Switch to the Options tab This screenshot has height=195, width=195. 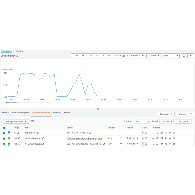(x=57, y=113)
